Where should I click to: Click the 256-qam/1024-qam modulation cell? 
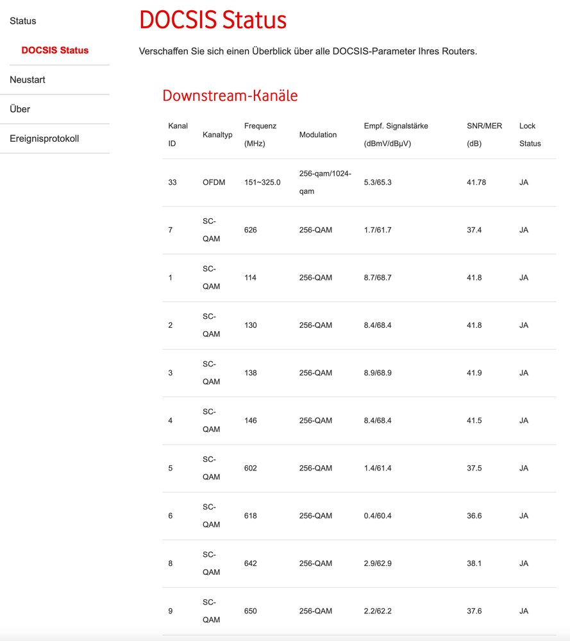325,182
